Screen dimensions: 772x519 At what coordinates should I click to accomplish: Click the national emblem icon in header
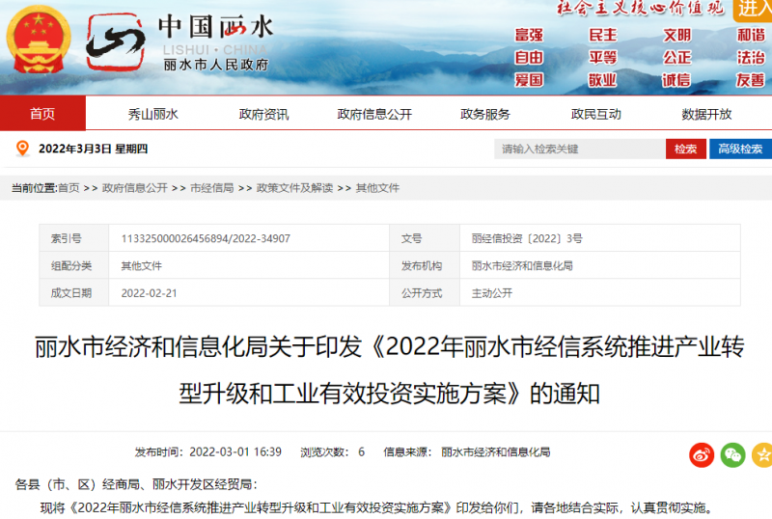point(40,41)
